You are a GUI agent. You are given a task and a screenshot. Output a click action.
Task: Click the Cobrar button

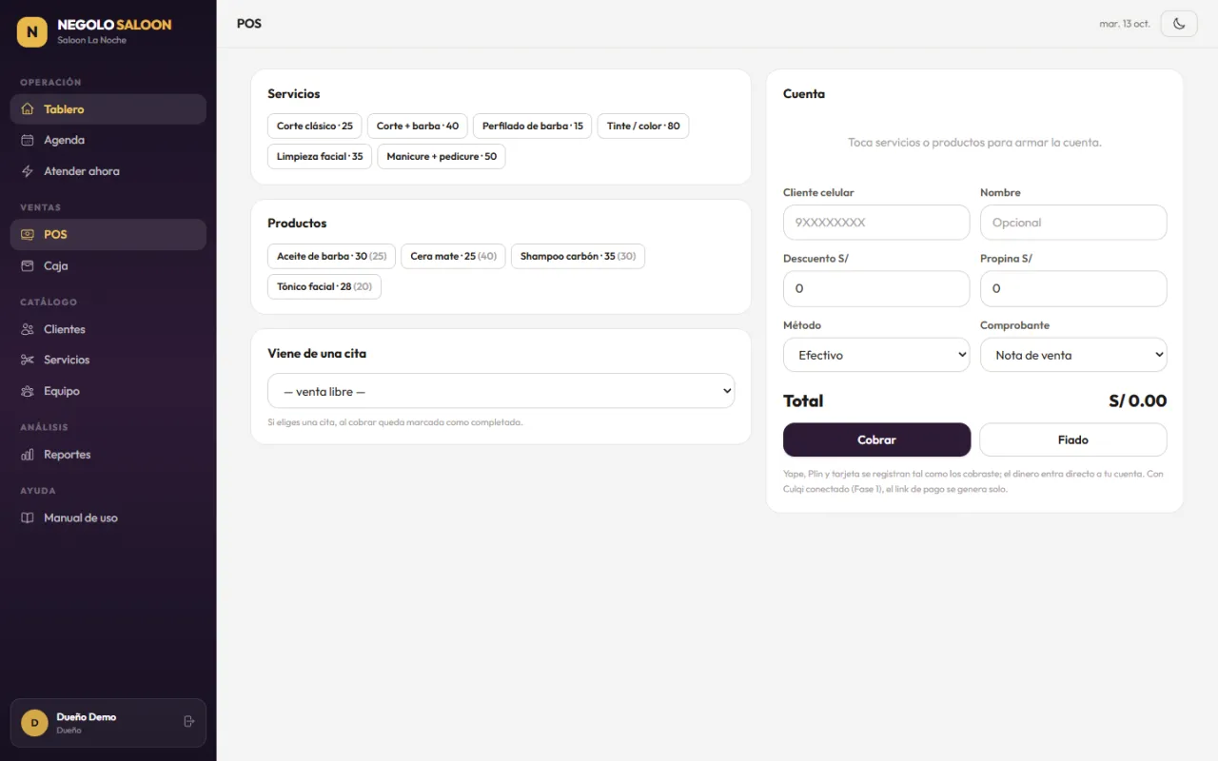coord(876,440)
